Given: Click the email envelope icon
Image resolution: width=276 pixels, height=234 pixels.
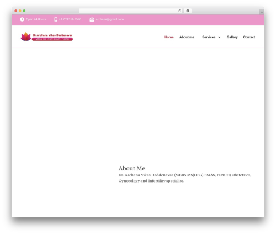Looking at the screenshot, I should [92, 19].
